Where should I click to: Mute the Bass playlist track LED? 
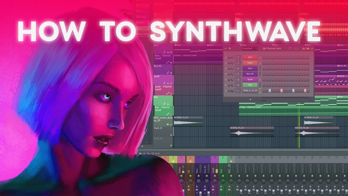[171, 52]
